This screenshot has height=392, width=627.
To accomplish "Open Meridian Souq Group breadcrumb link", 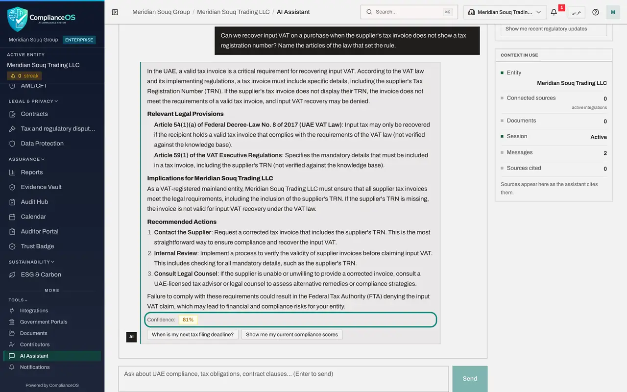I will coord(161,12).
